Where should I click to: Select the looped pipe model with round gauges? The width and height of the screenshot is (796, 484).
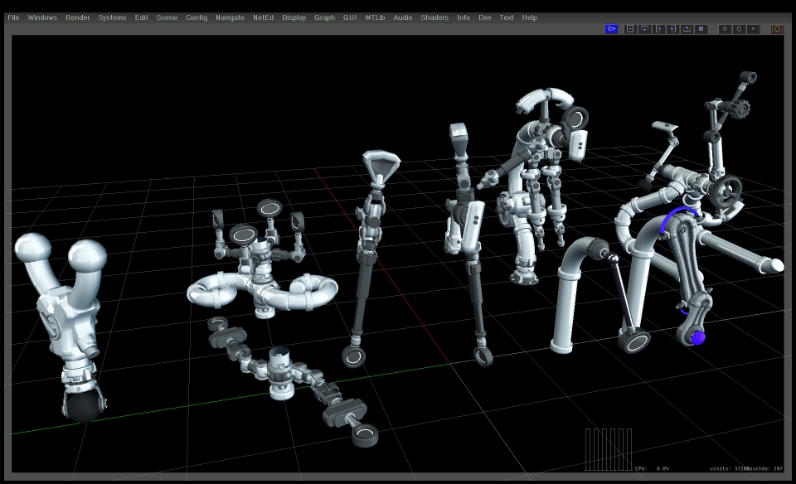coord(263,259)
